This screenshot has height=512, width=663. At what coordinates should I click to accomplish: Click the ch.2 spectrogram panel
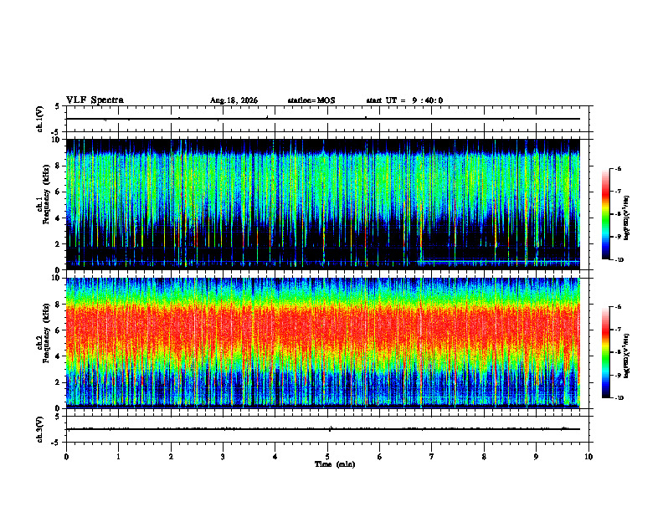pos(323,343)
